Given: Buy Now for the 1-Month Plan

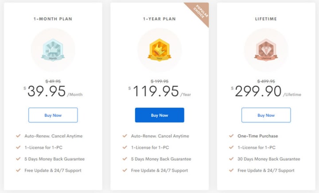Looking at the screenshot, I should point(53,115).
